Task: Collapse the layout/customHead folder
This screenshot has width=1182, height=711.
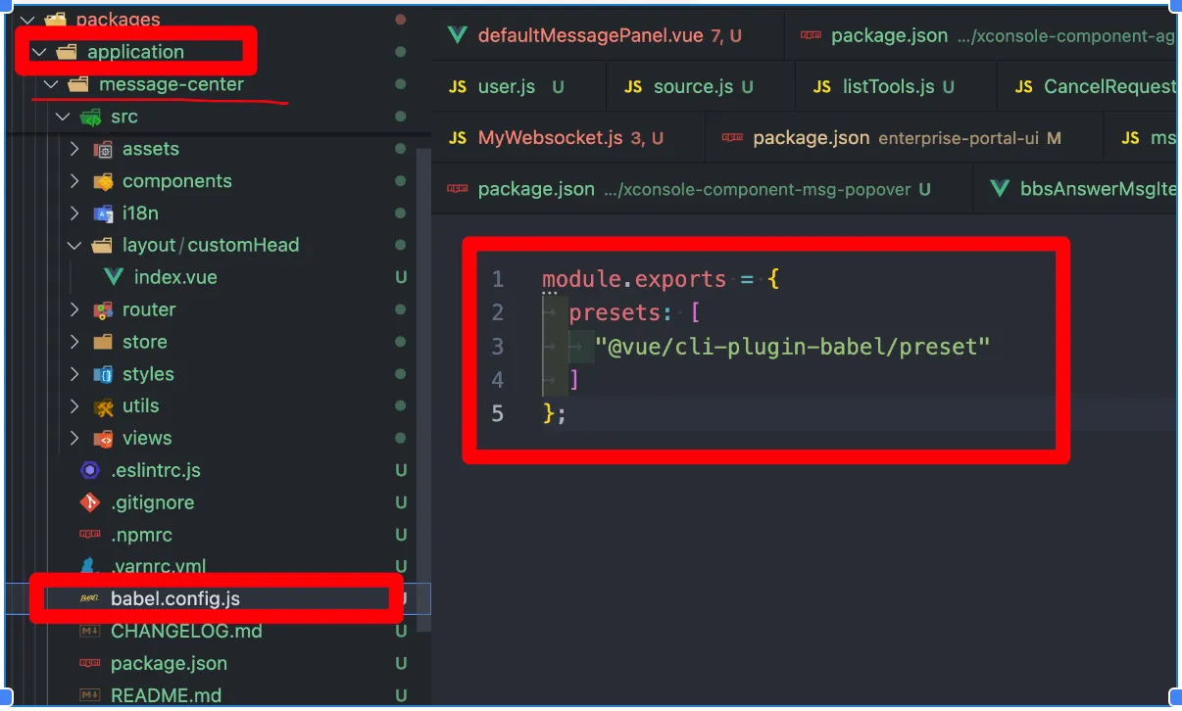Action: tap(74, 245)
